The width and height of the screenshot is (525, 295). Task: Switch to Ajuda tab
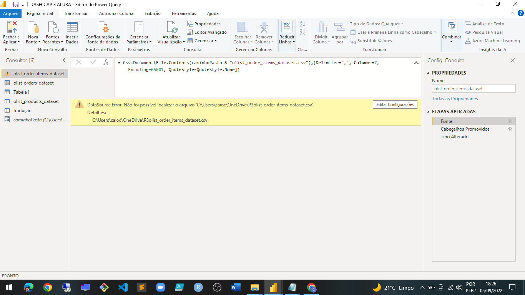(213, 13)
